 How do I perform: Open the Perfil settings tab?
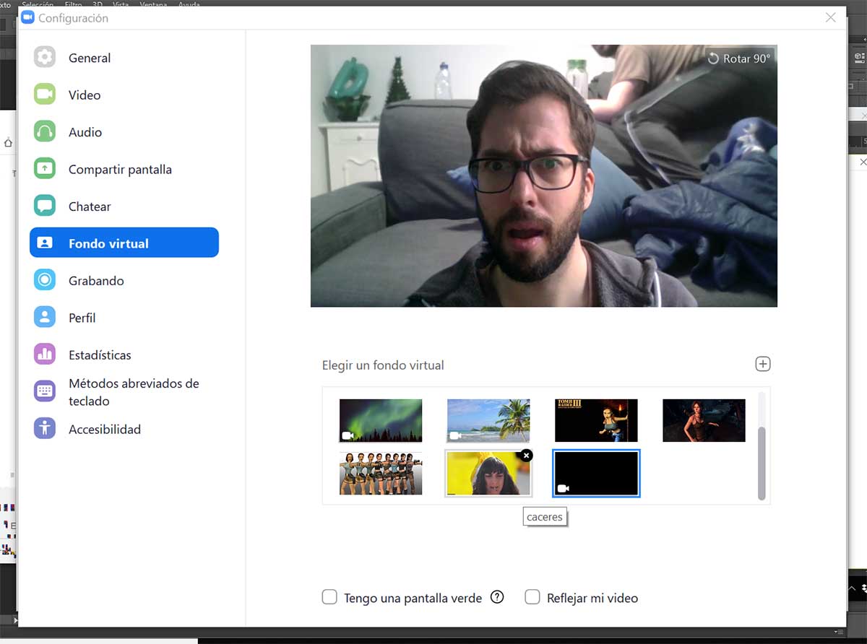[x=82, y=318]
